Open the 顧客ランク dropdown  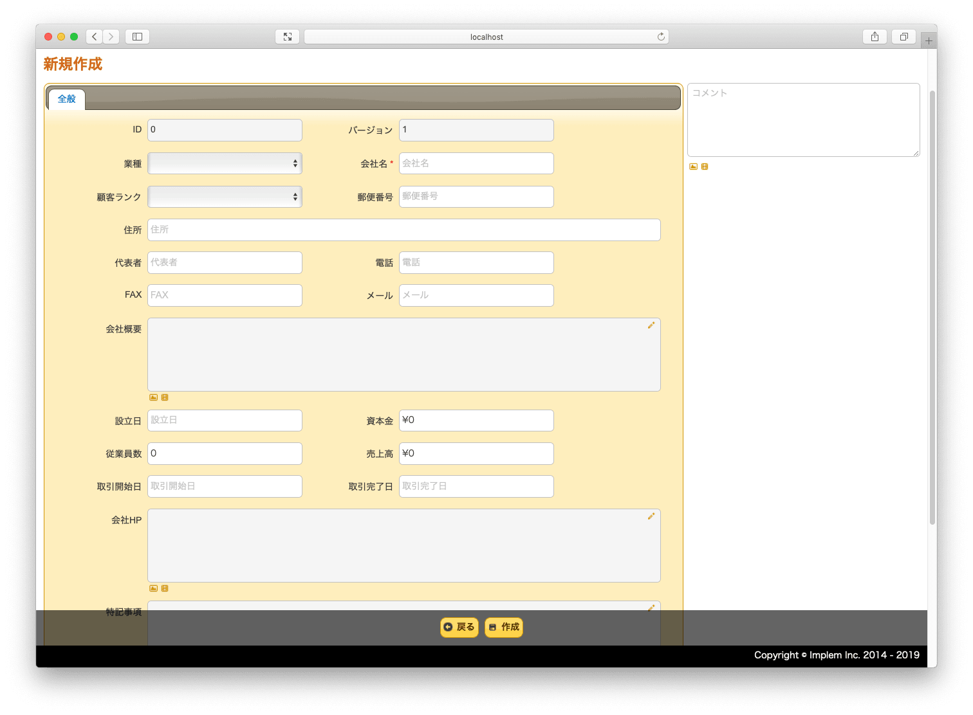click(x=225, y=197)
